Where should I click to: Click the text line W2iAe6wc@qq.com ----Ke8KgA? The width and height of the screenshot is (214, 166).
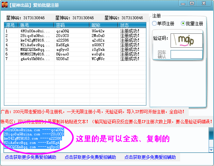32,143
